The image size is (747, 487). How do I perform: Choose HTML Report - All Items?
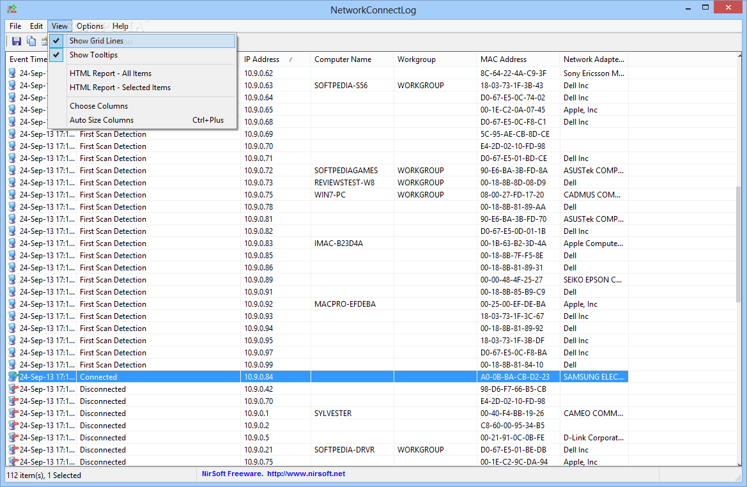(142, 73)
